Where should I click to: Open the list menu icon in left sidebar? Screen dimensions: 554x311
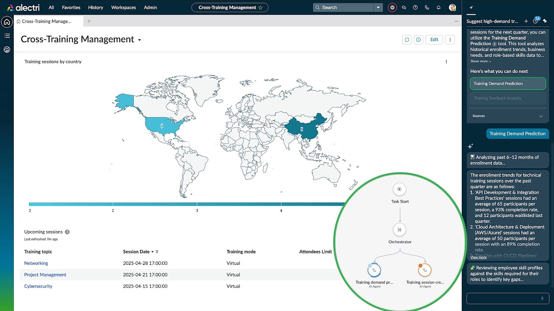7,36
